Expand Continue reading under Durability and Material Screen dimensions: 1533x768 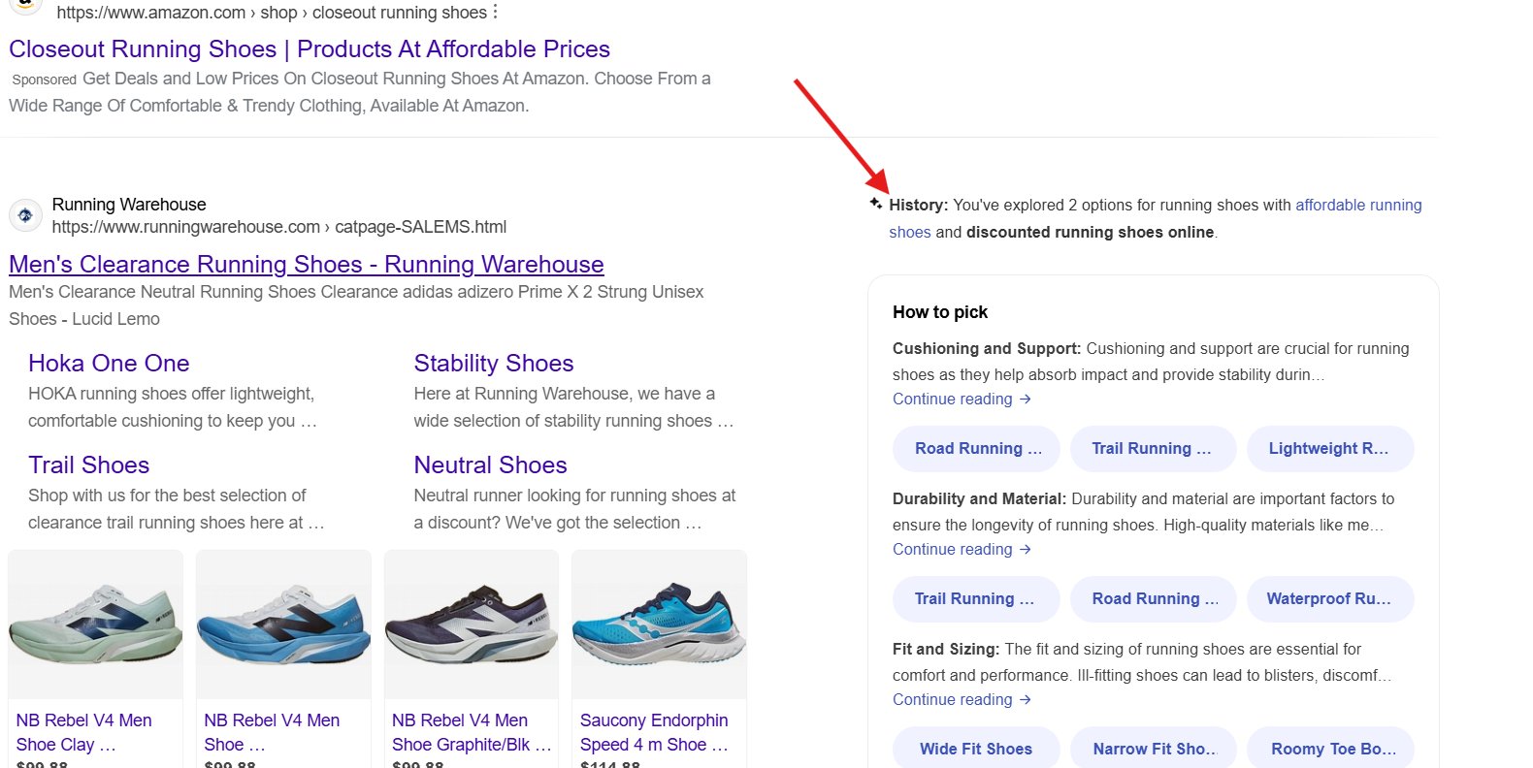pos(962,549)
